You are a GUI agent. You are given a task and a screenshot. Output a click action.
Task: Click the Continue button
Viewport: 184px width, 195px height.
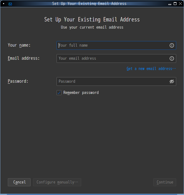(165, 182)
